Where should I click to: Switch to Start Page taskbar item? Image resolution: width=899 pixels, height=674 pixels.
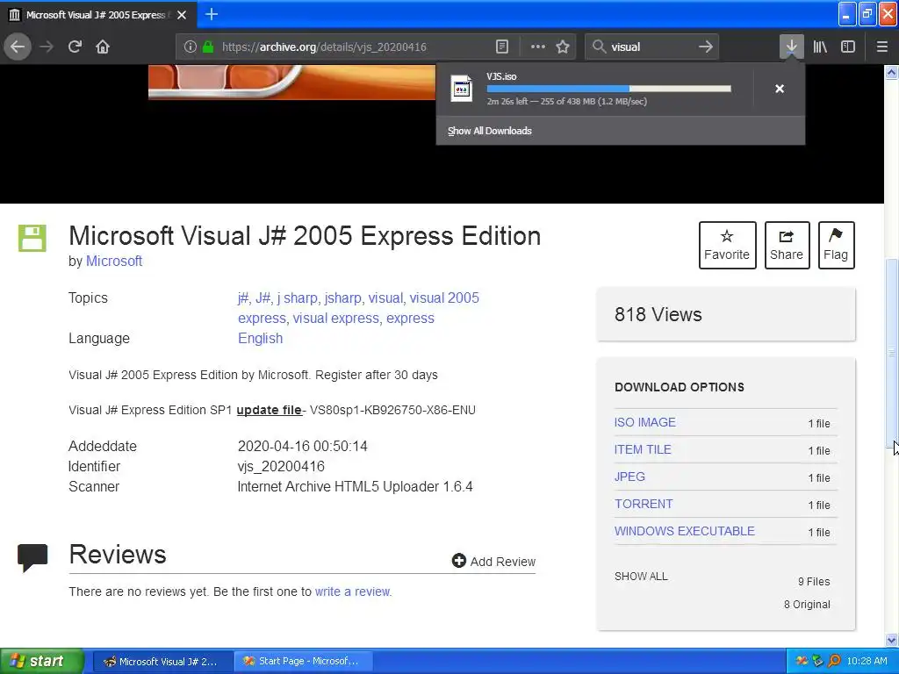tap(304, 662)
